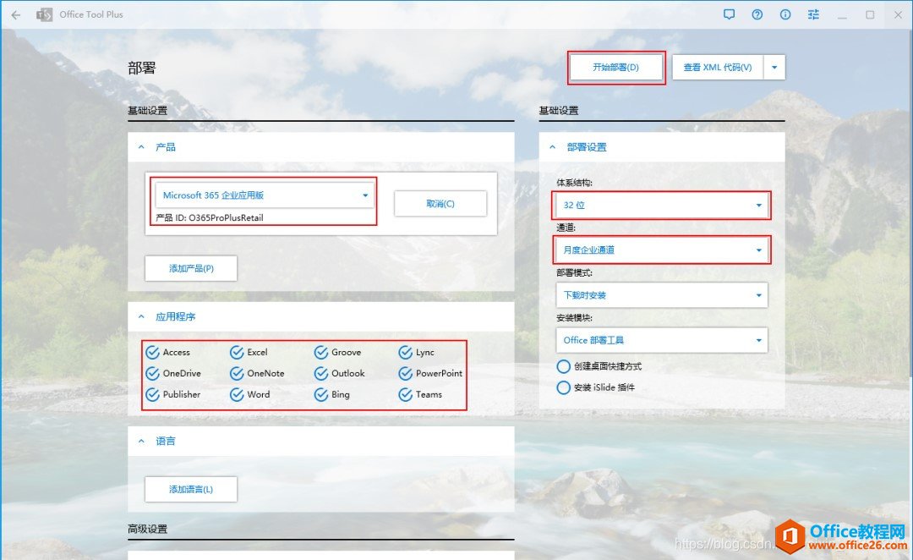Open the 体系结构 32 位 dropdown

coord(661,205)
